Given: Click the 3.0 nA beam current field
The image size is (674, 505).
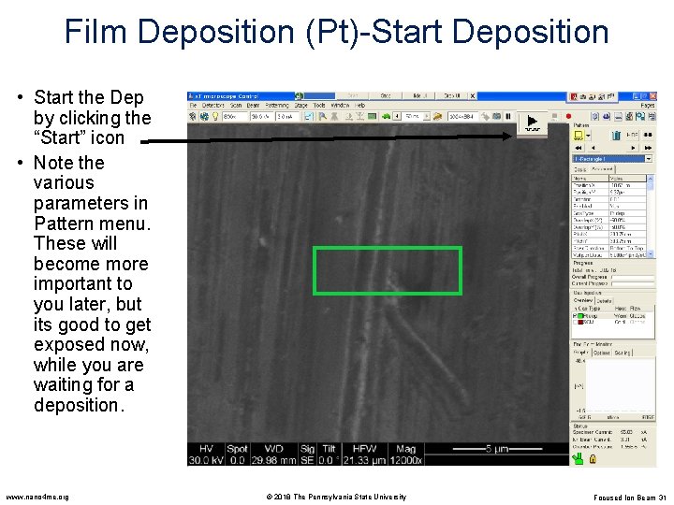Looking at the screenshot, I should [287, 116].
